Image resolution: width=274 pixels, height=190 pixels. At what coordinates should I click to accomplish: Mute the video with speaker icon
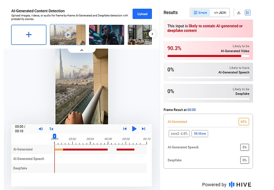pyautogui.click(x=41, y=129)
